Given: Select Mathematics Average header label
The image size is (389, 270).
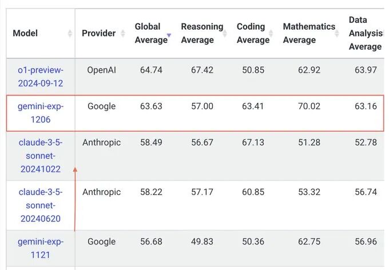Looking at the screenshot, I should point(309,33).
